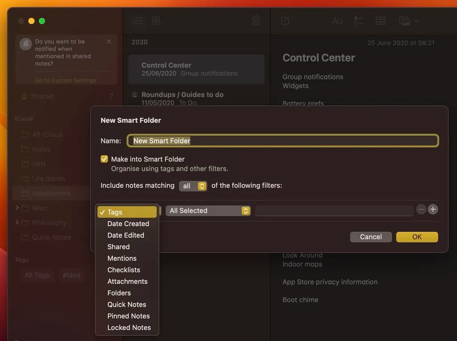Click the insert table icon
The width and height of the screenshot is (457, 341).
381,21
